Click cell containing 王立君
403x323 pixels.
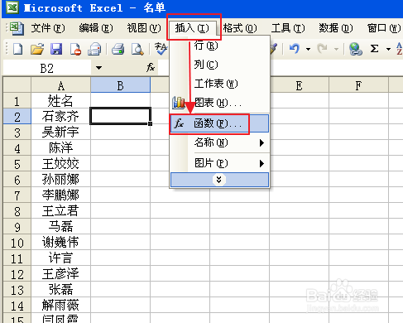[x=61, y=211]
